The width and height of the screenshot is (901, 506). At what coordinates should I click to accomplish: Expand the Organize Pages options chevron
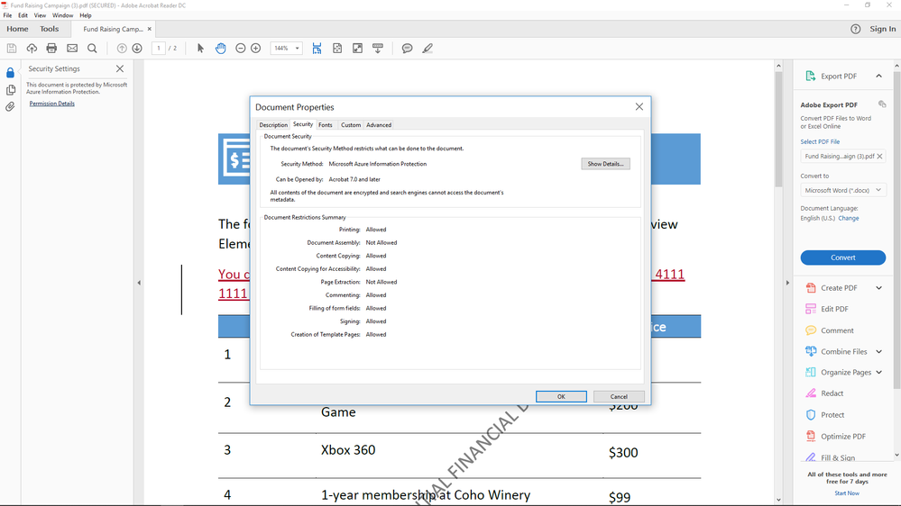878,373
